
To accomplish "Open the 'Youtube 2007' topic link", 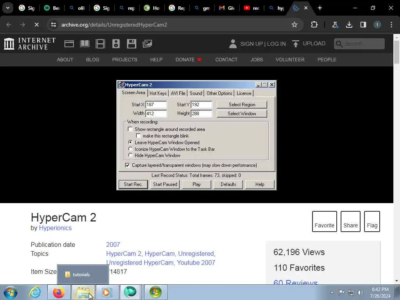I will [196, 263].
